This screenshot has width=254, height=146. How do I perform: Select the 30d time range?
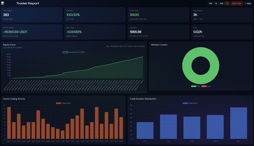(x=222, y=3)
